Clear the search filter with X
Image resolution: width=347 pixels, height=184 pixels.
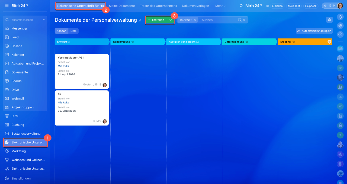[x=244, y=20]
